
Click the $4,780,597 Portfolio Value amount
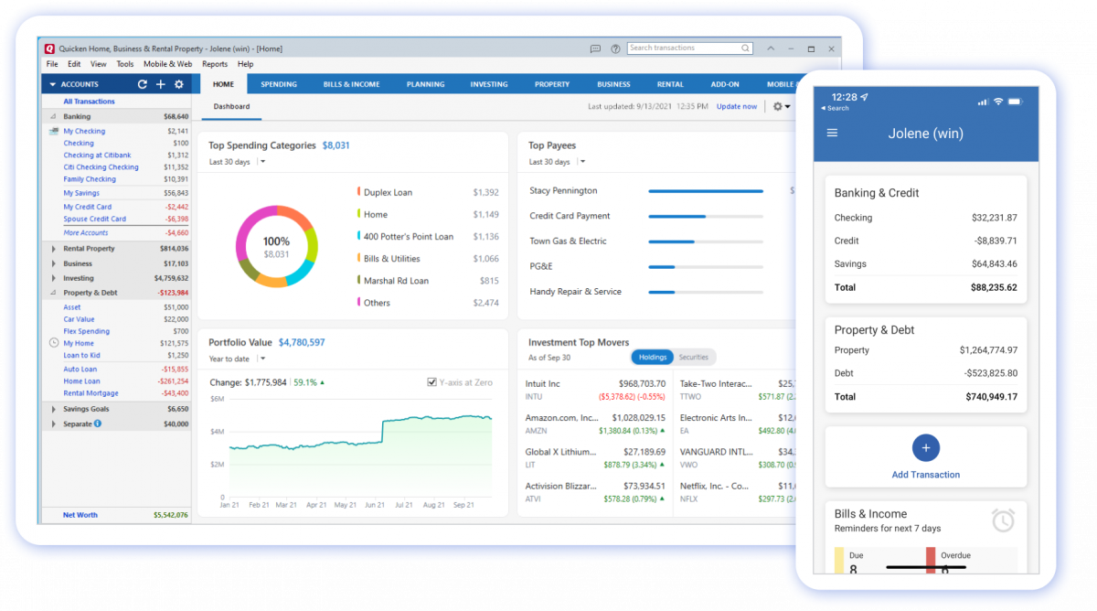pyautogui.click(x=302, y=343)
